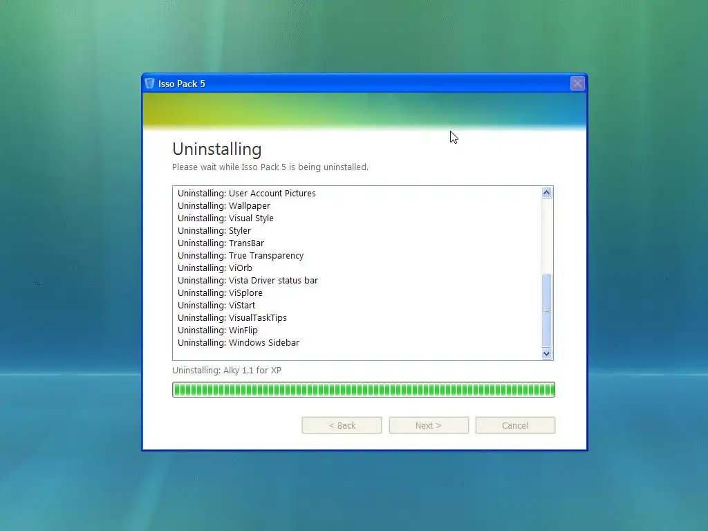Click the Isso Pack 5 title bar icon
The width and height of the screenshot is (708, 531).
click(x=150, y=84)
